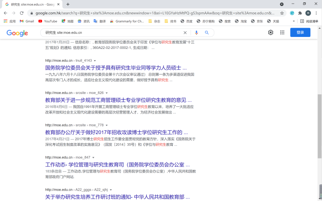
Task: Click the view site information lock icon
Action: tap(31, 13)
